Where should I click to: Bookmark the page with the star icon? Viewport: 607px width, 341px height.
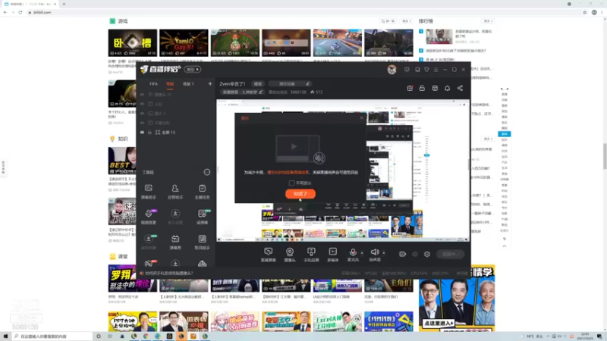click(x=584, y=12)
